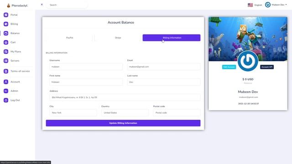Screen dimensions: 292x164
Task: Click the Country input field
Action: pyautogui.click(x=125, y=113)
